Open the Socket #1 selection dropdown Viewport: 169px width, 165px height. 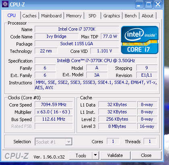pos(54,142)
